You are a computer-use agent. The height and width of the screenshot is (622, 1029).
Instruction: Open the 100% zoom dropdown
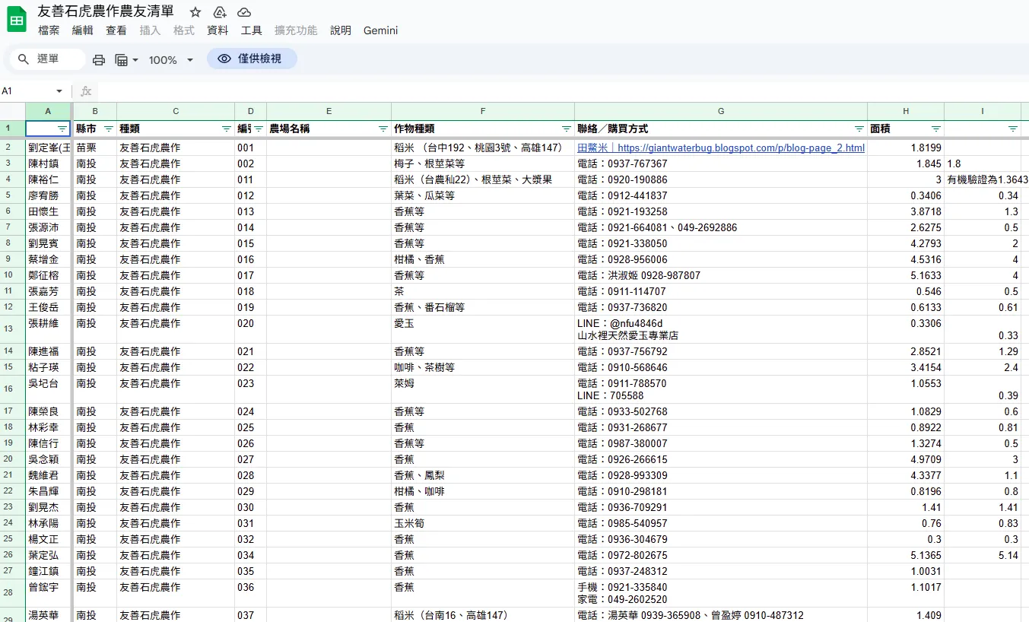pyautogui.click(x=171, y=59)
